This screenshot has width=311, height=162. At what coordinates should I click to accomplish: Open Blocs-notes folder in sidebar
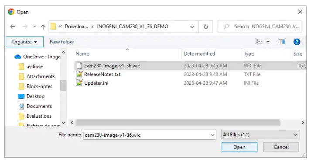(39, 86)
